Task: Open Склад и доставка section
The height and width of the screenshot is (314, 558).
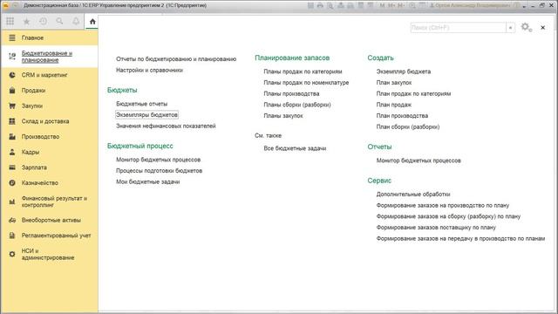Action: click(50, 121)
